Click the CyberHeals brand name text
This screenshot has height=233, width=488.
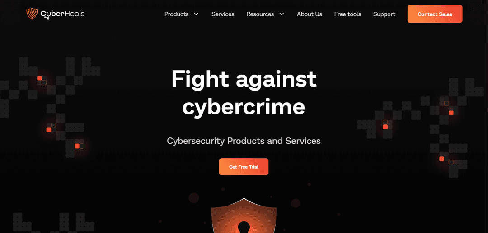pos(62,14)
